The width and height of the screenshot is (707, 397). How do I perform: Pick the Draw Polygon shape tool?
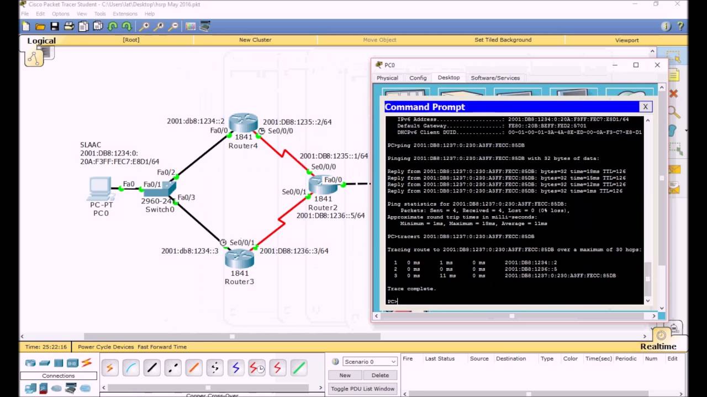coord(672,131)
